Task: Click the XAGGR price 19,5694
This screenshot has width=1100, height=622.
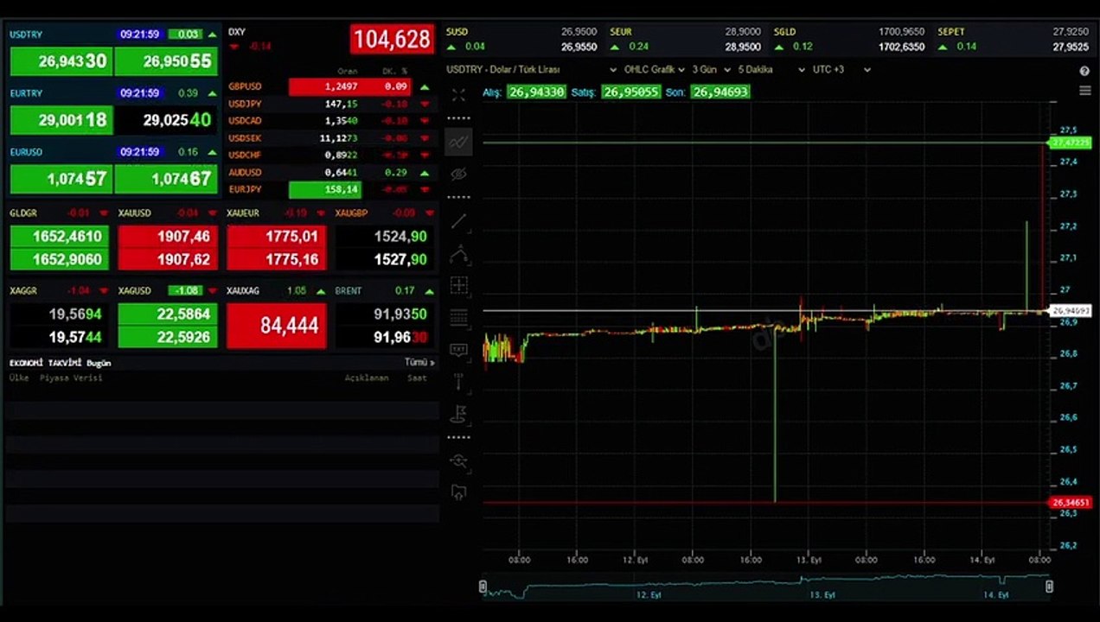Action: (61, 314)
